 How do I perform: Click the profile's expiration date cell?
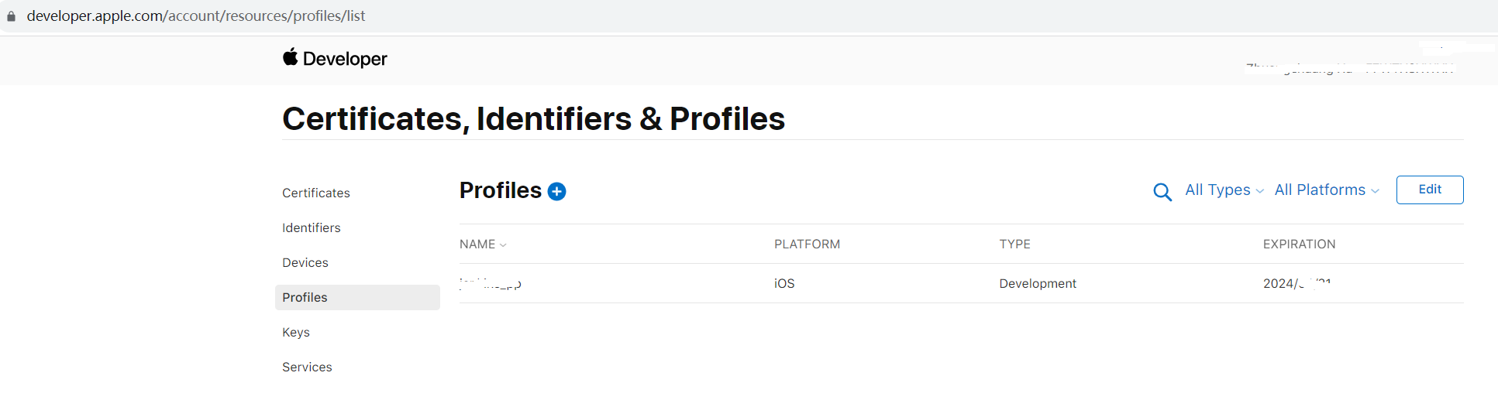click(x=1297, y=284)
